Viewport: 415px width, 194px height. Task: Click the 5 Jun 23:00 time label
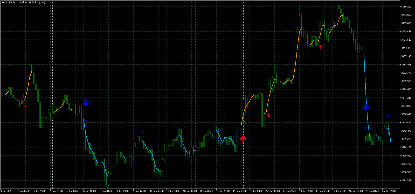57,191
